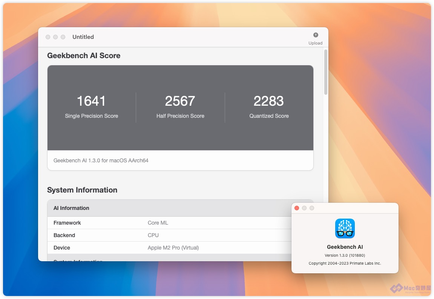Screen dimensions: 434x299
Task: Click the Untitled window title
Action: (x=83, y=37)
